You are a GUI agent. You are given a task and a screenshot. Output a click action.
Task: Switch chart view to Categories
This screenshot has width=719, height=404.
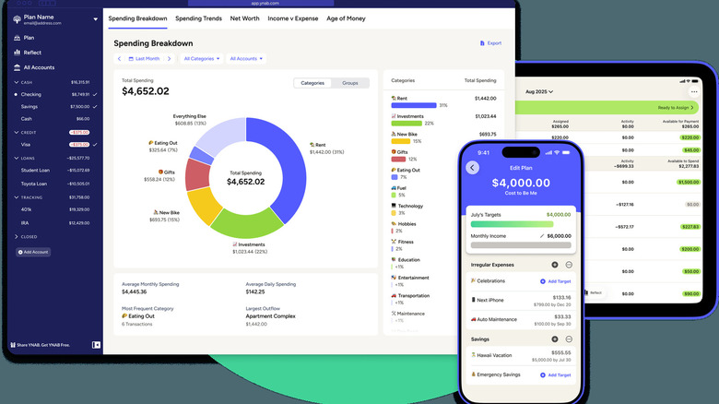pyautogui.click(x=312, y=83)
